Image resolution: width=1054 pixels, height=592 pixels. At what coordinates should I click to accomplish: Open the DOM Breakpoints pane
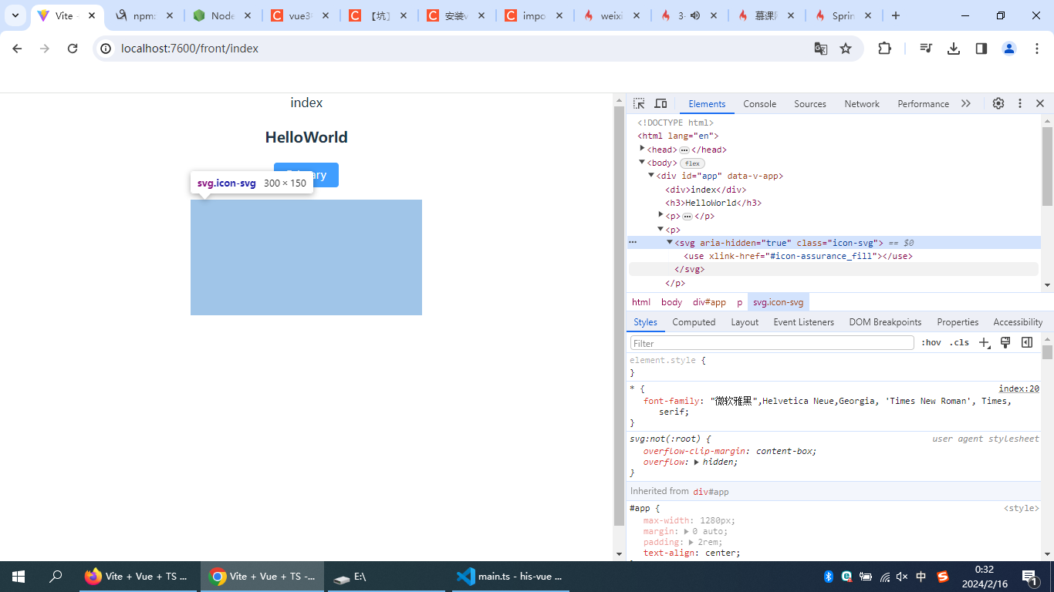885,322
